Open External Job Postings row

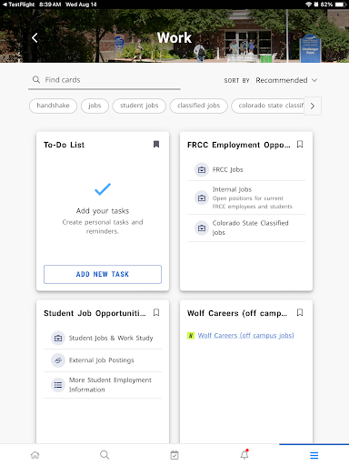tap(103, 360)
